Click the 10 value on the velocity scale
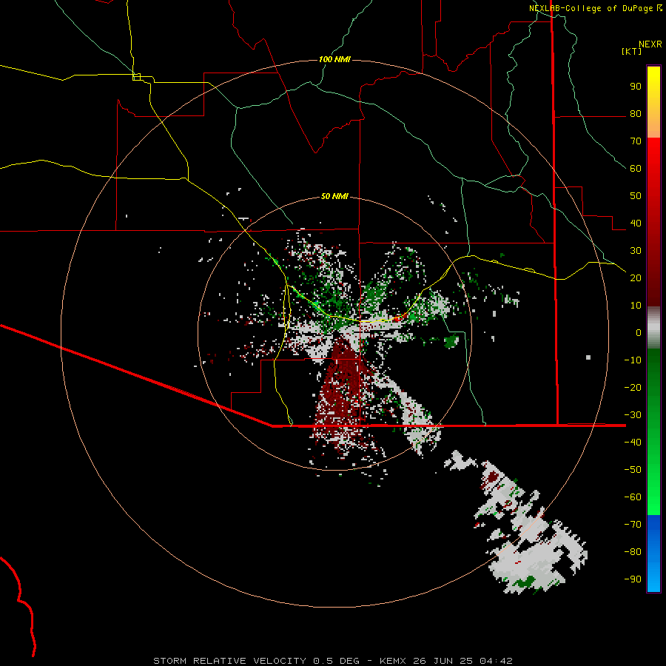Viewport: 666px width, 666px height. click(636, 306)
